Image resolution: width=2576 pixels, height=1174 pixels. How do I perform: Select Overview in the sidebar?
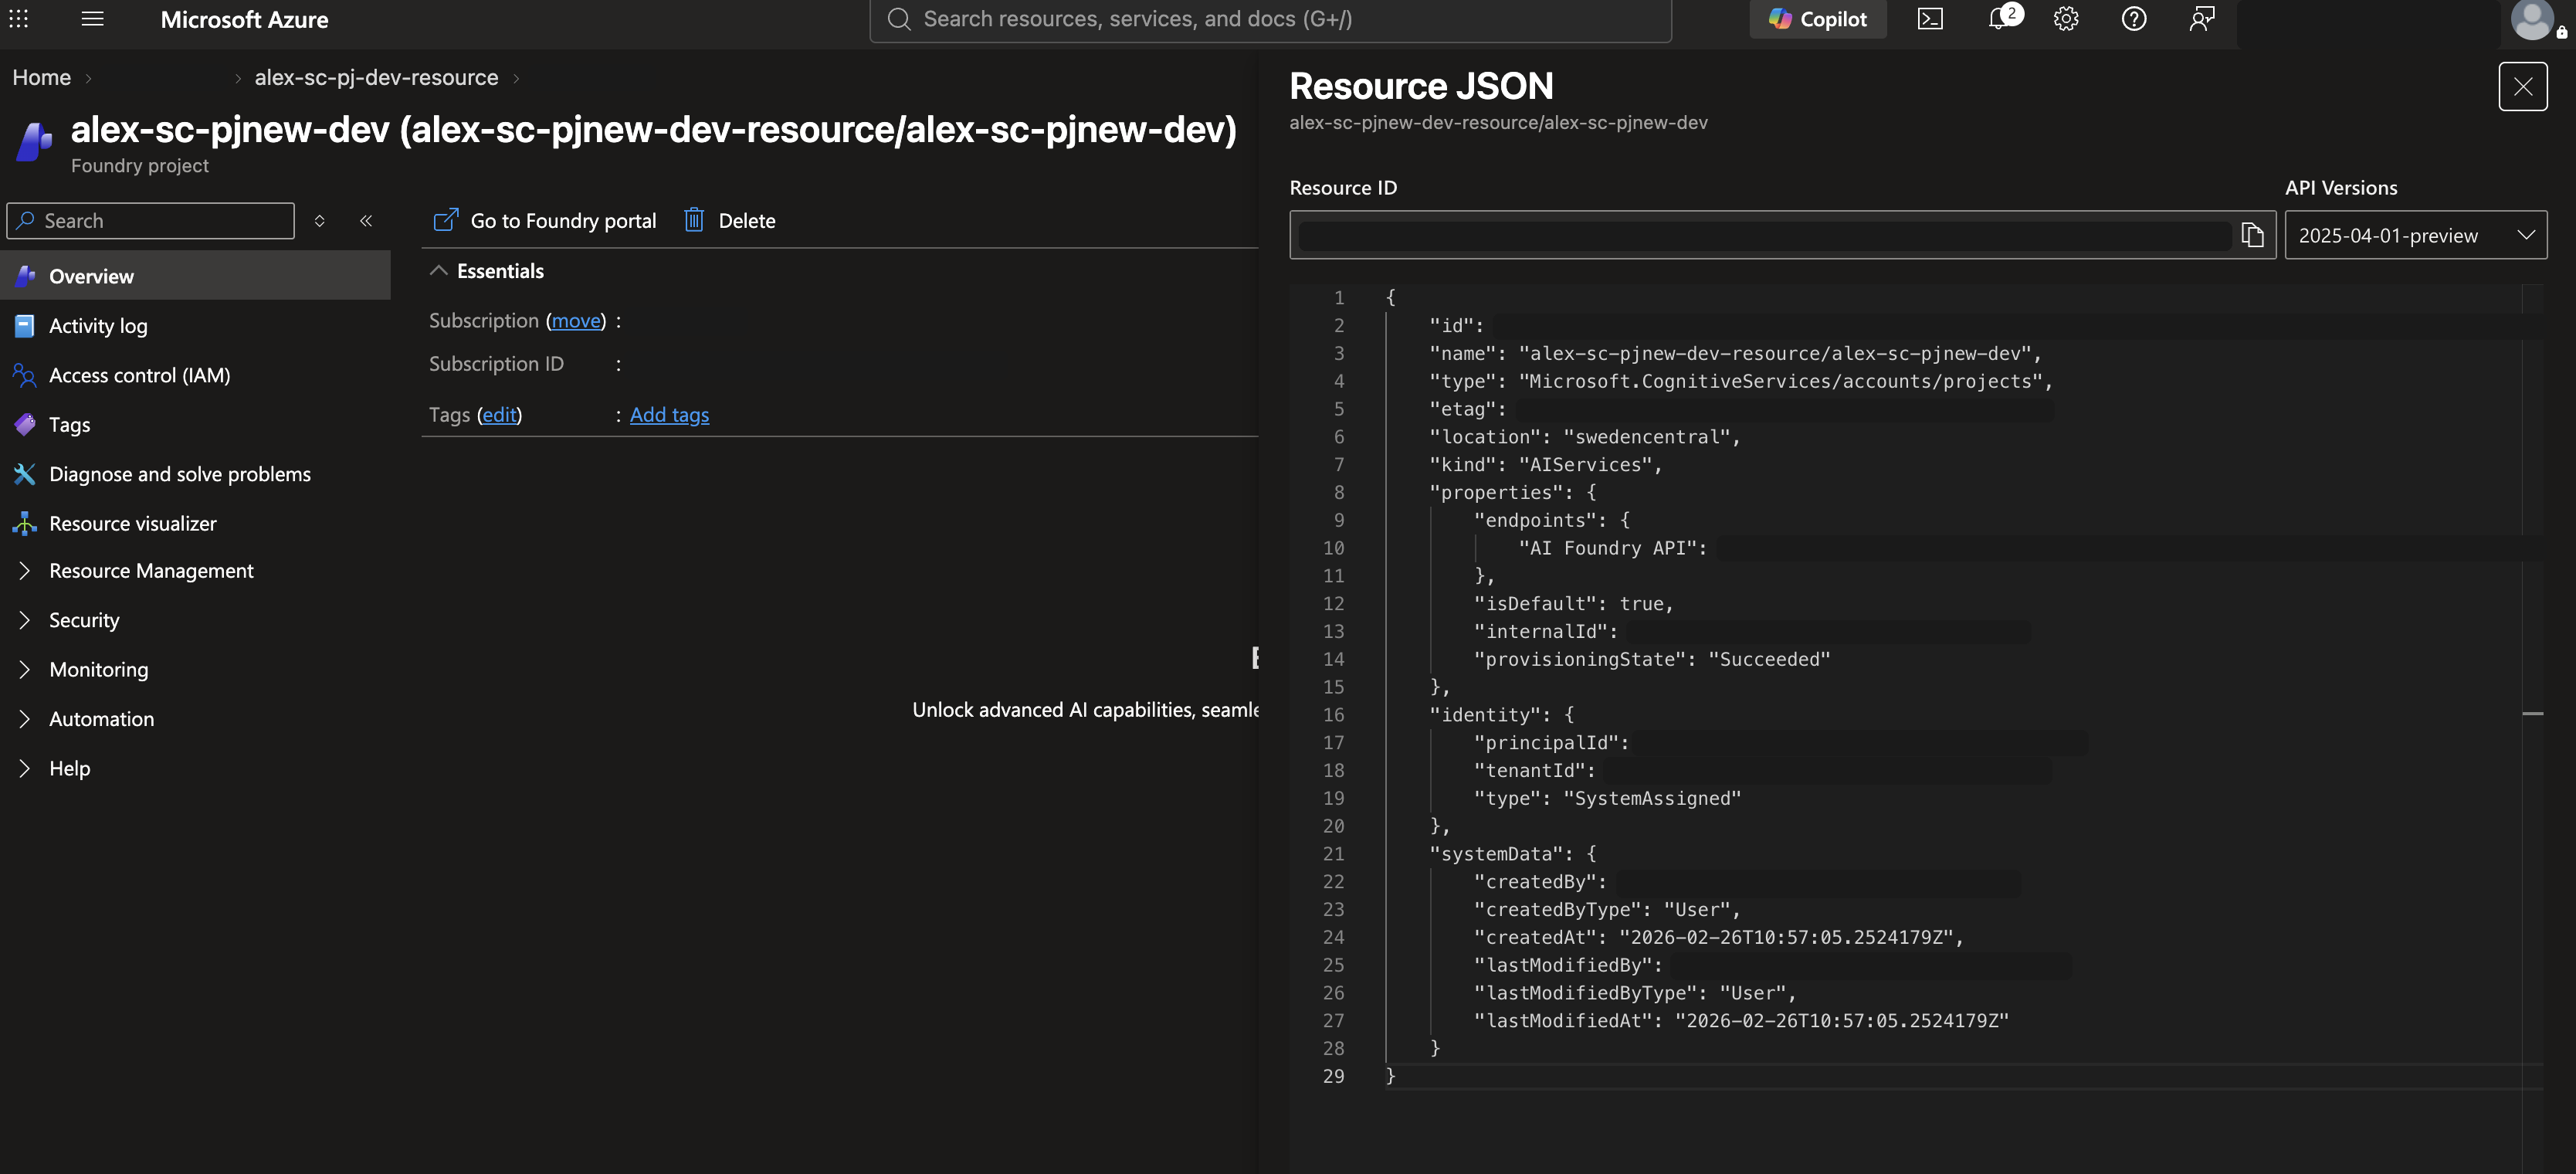click(x=196, y=276)
